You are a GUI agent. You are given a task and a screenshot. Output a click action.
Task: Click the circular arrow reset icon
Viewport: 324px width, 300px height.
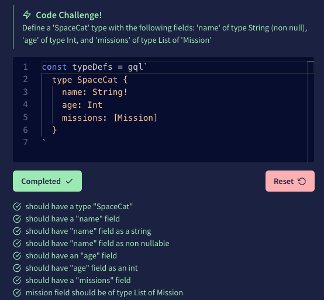[302, 182]
